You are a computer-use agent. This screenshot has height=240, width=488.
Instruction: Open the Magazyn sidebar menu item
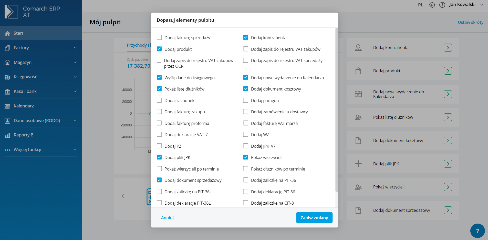pyautogui.click(x=41, y=62)
